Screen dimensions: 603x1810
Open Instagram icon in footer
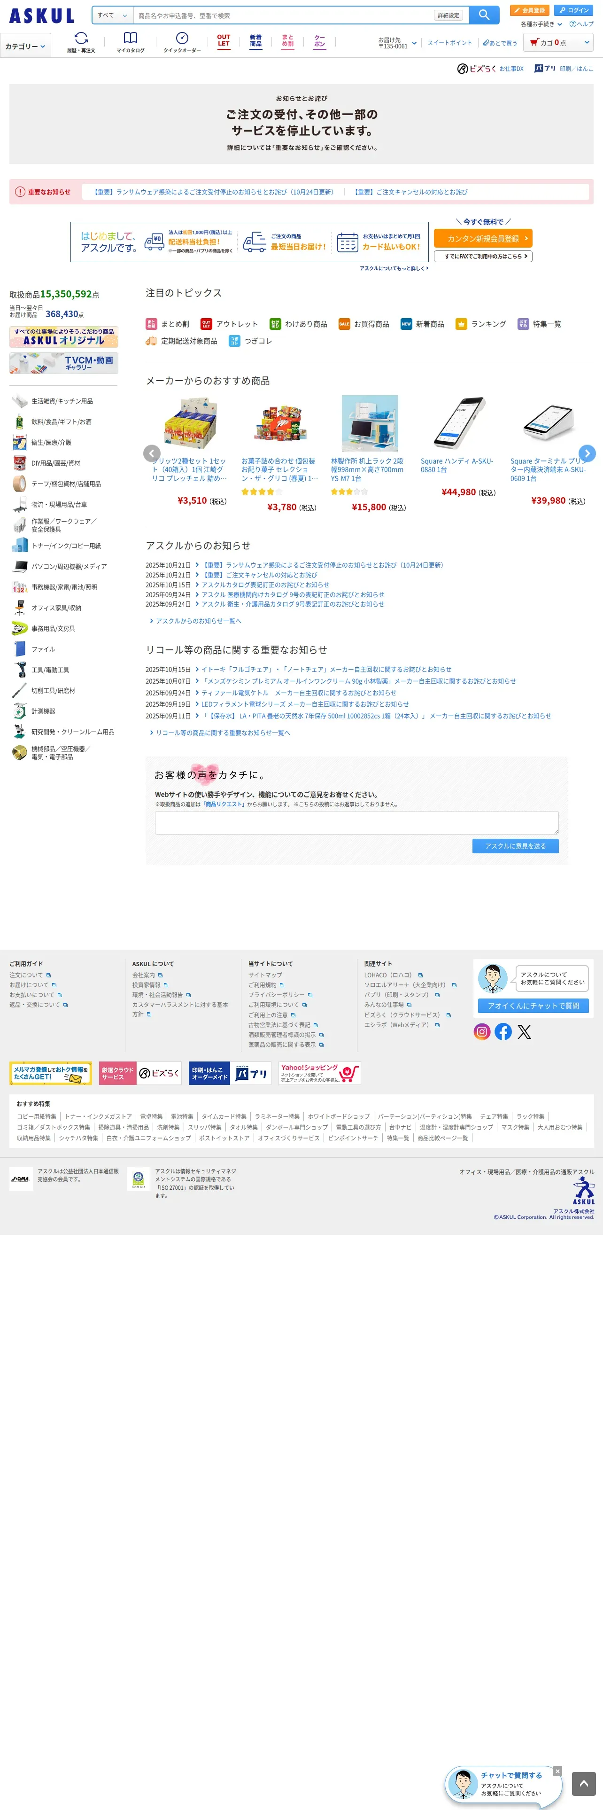(481, 1031)
